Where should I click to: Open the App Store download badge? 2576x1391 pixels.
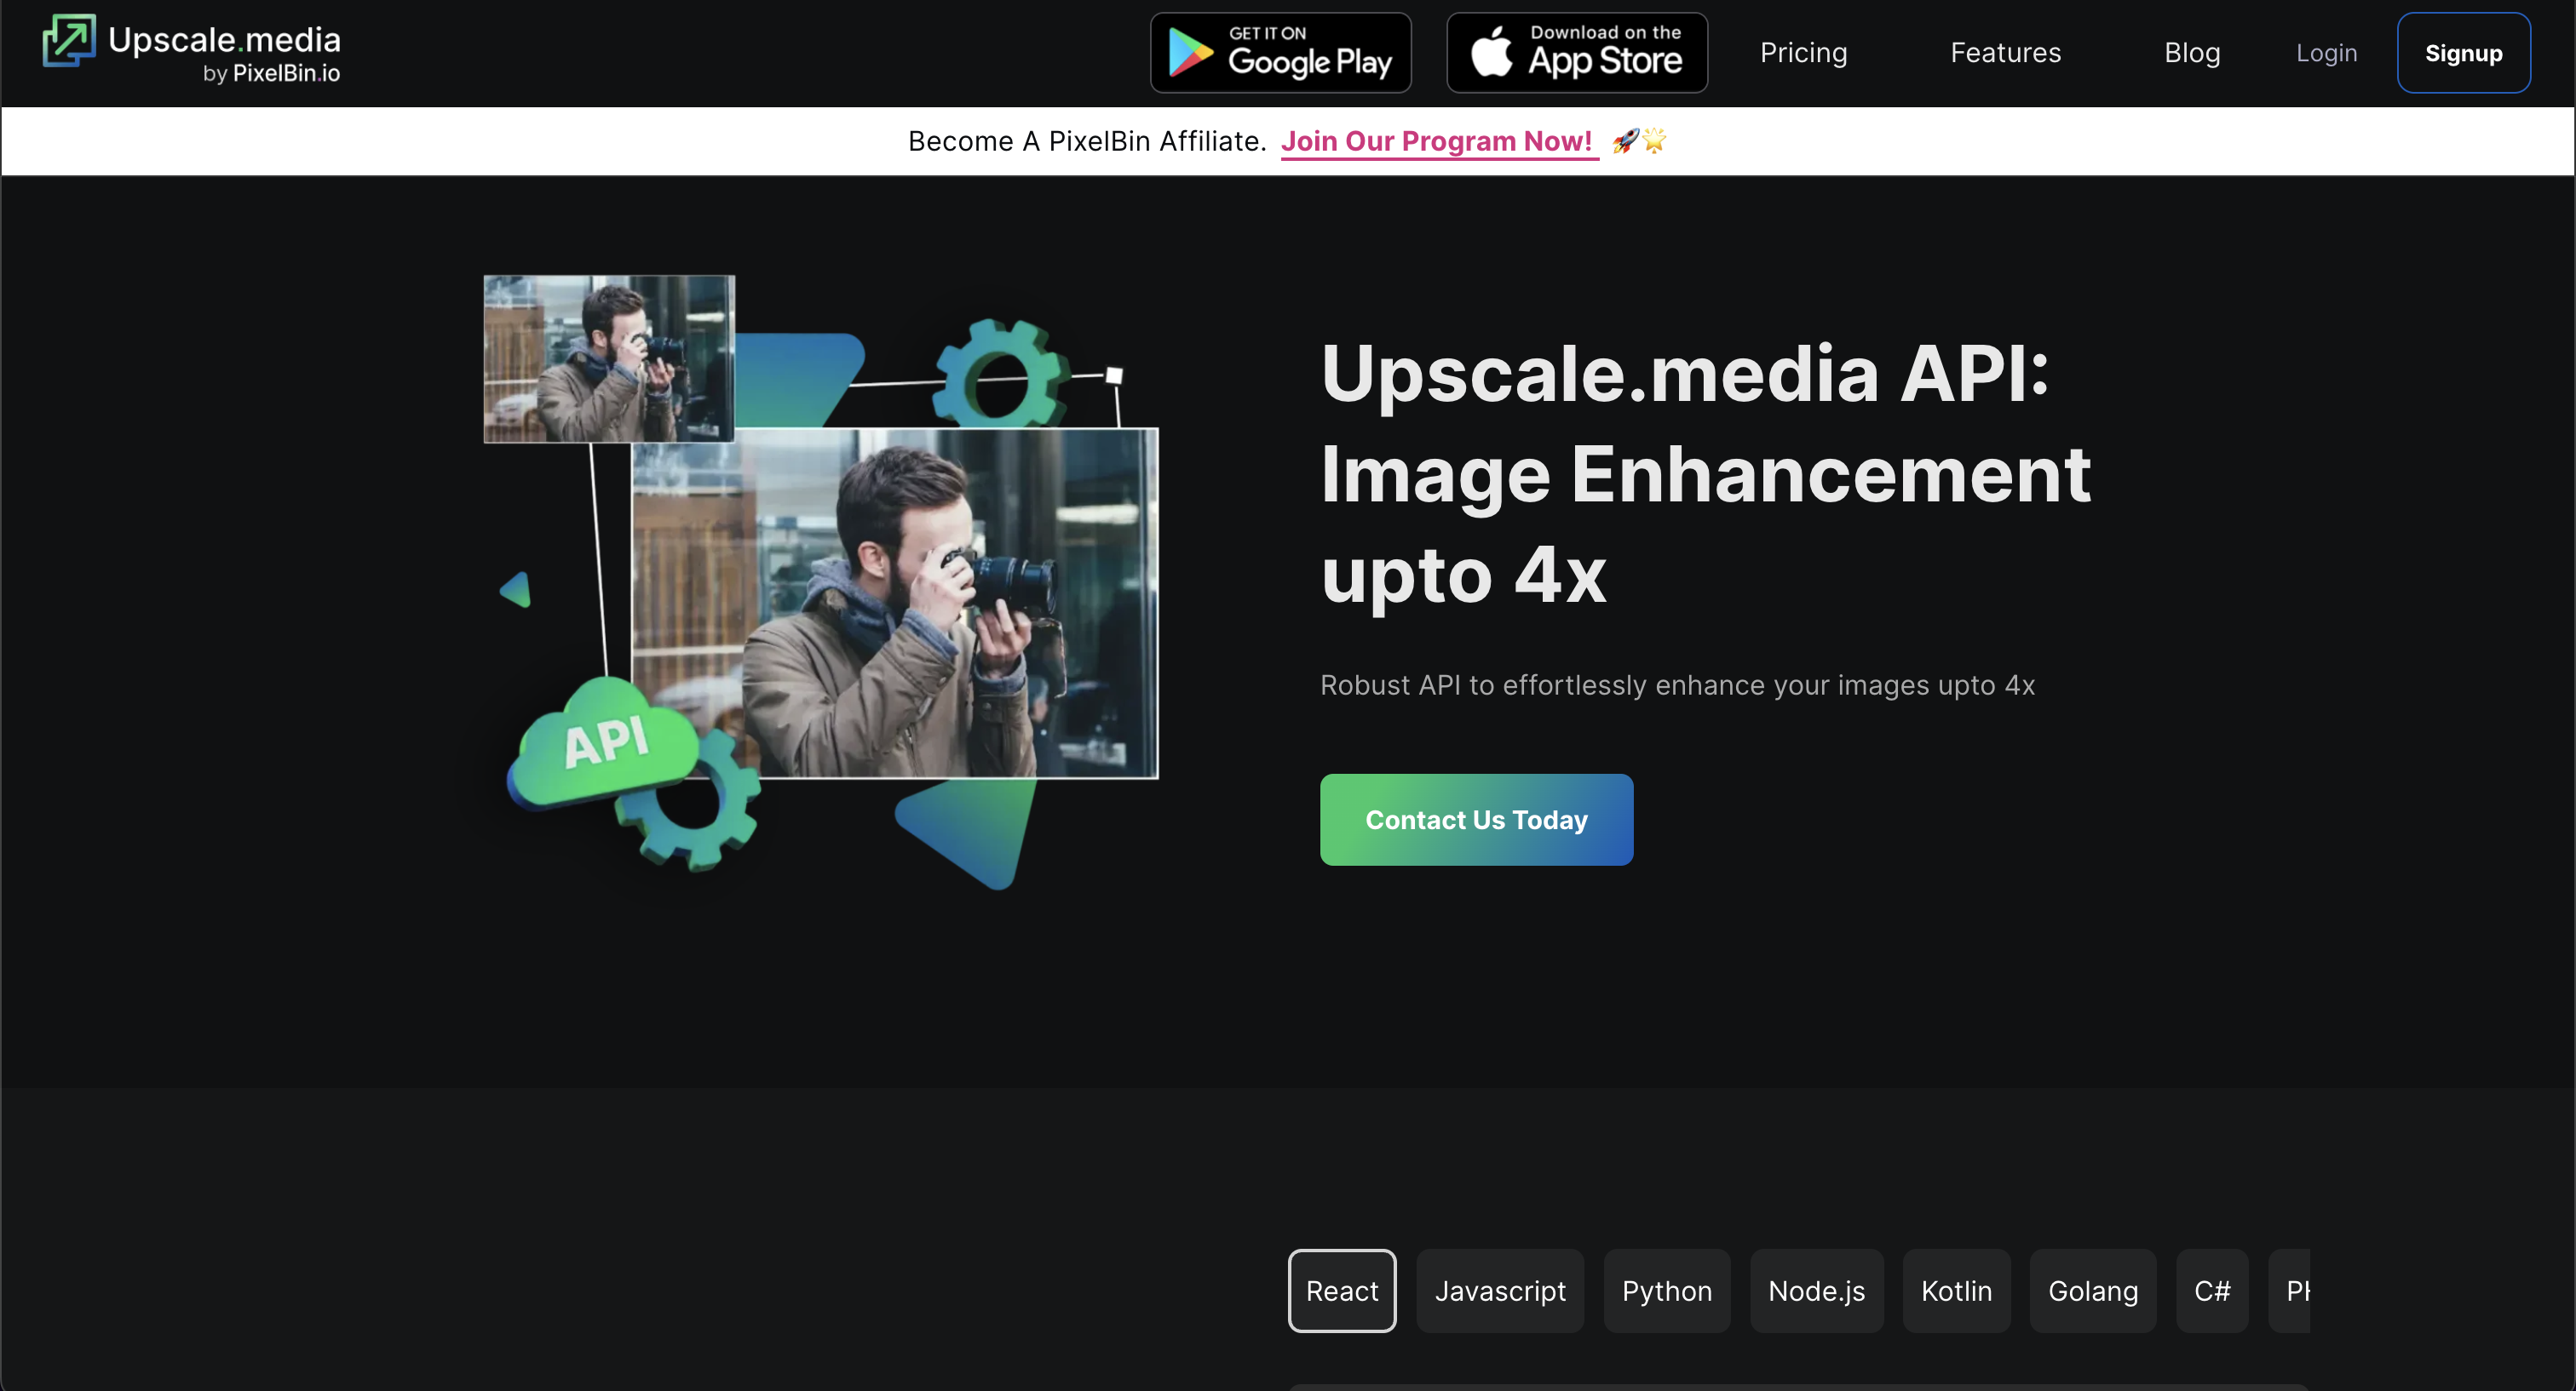coord(1576,52)
